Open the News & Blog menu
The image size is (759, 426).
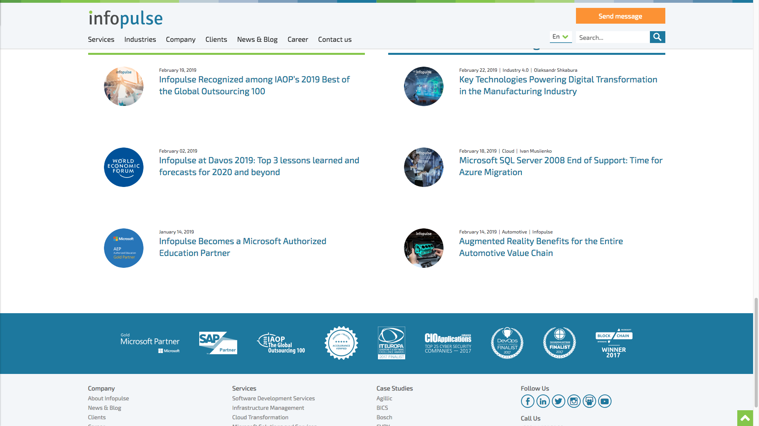(257, 39)
